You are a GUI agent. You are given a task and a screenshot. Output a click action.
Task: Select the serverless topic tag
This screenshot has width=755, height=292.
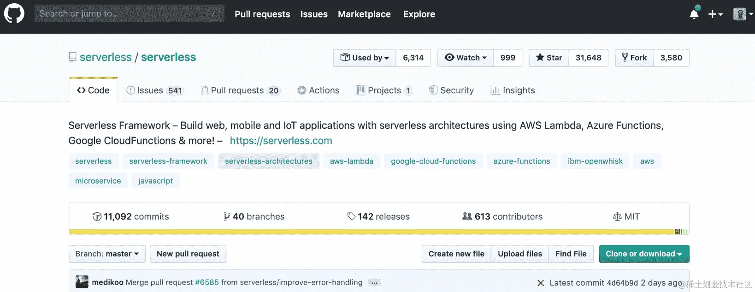click(x=94, y=161)
